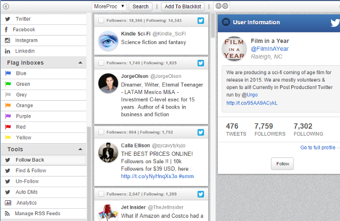This screenshot has height=221, width=340.
Task: Click the envelope icon in User Information header
Action: point(226,22)
